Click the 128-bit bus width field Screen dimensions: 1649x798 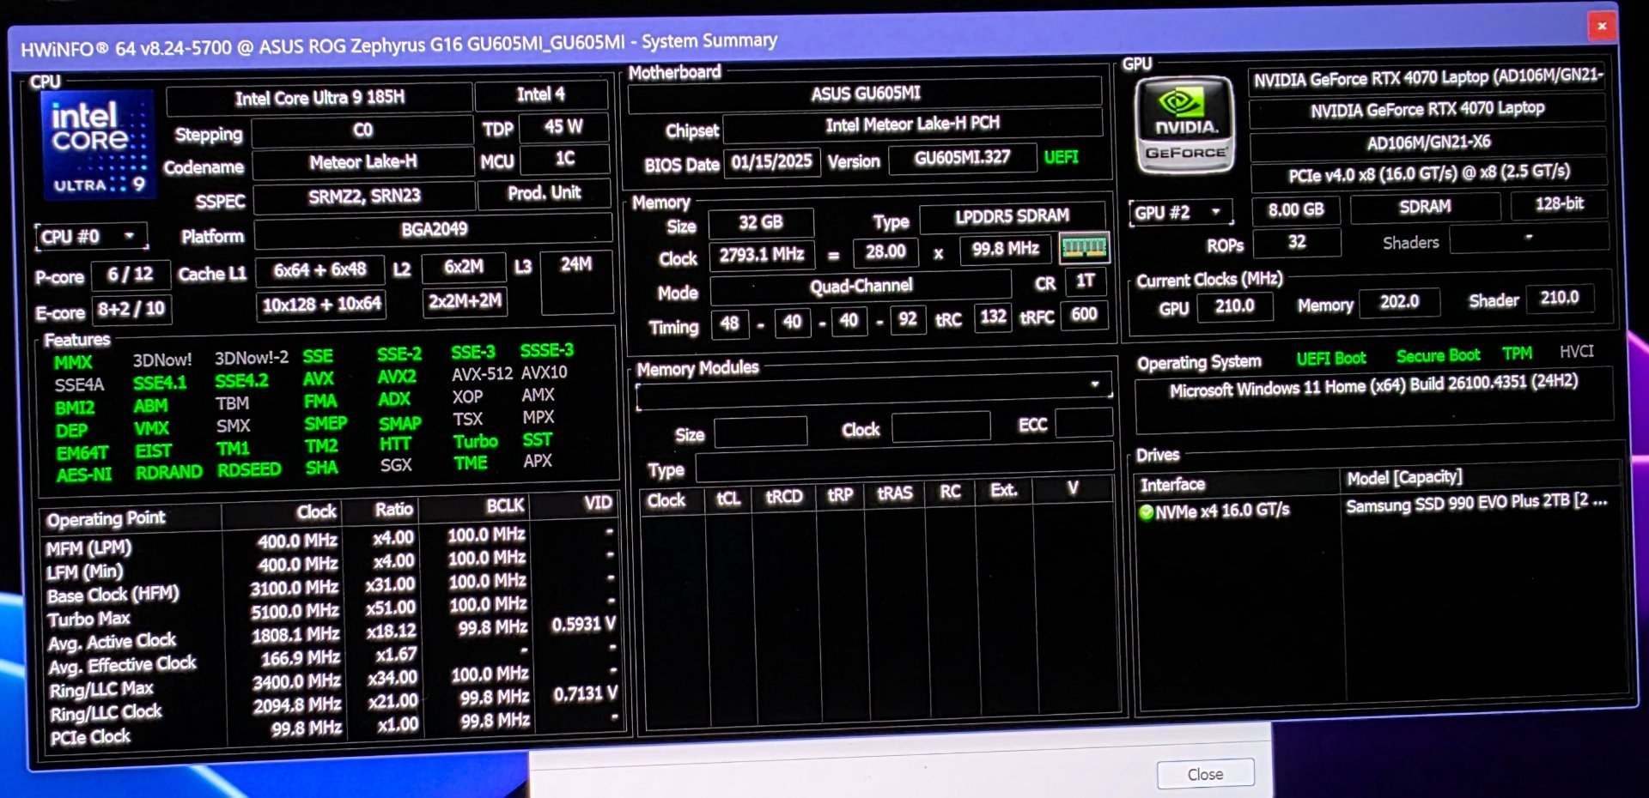click(1559, 204)
